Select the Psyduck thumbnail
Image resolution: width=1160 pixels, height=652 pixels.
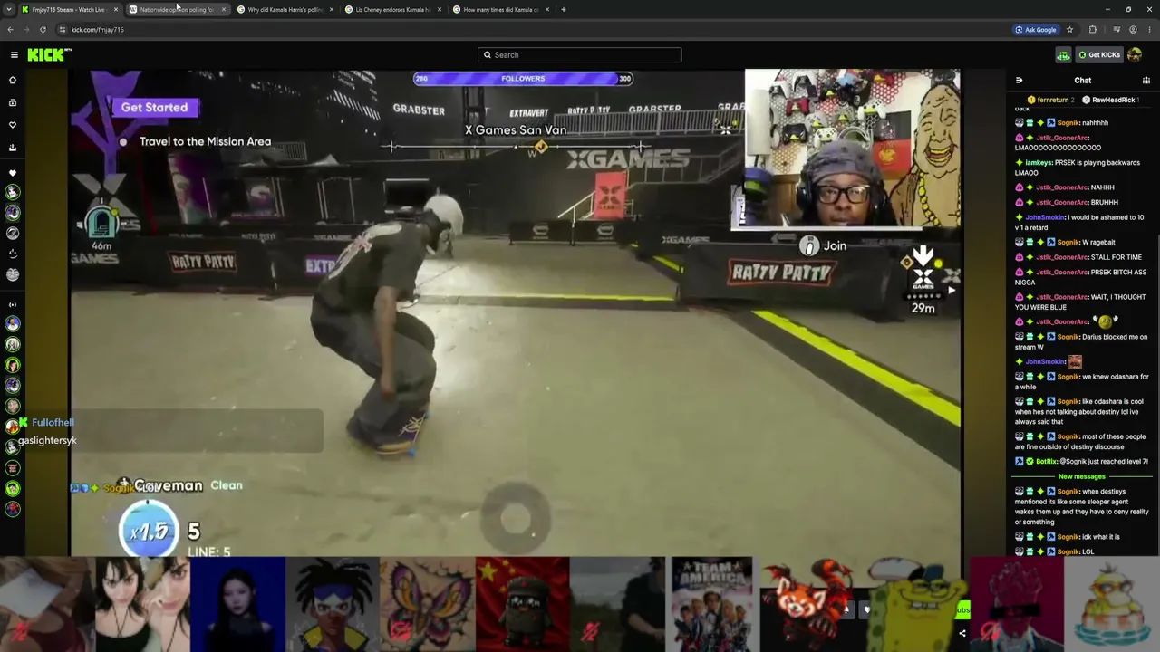[x=1112, y=604]
